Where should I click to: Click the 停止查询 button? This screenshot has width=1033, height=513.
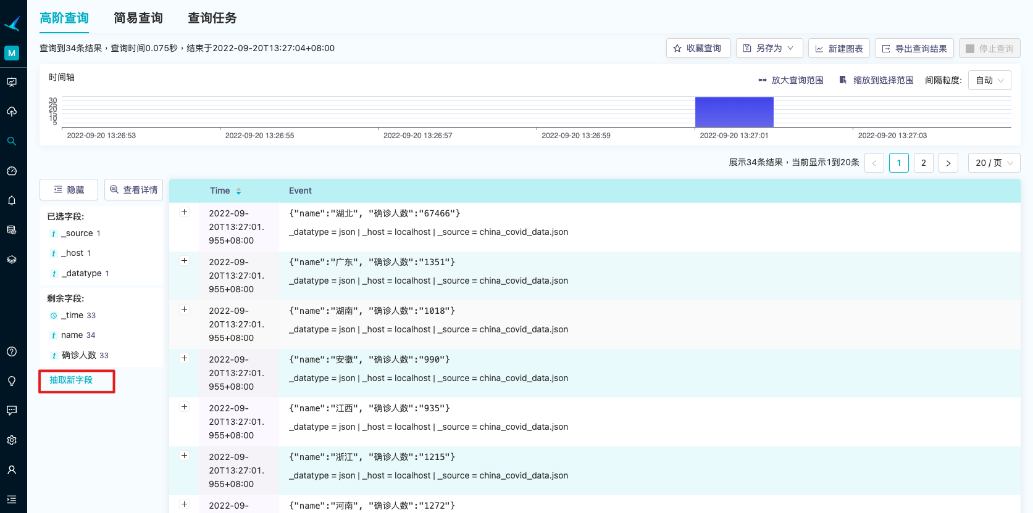pyautogui.click(x=990, y=48)
